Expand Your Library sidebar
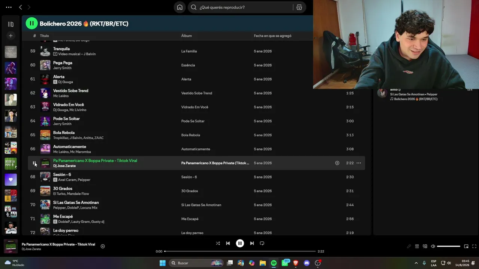This screenshot has height=269, width=479. pos(10,24)
